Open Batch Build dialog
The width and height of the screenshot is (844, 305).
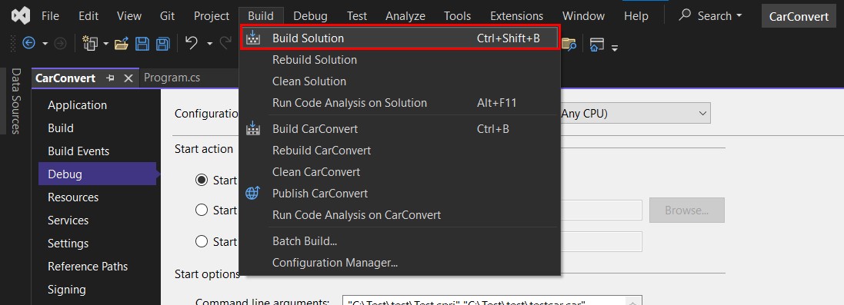pos(400,241)
